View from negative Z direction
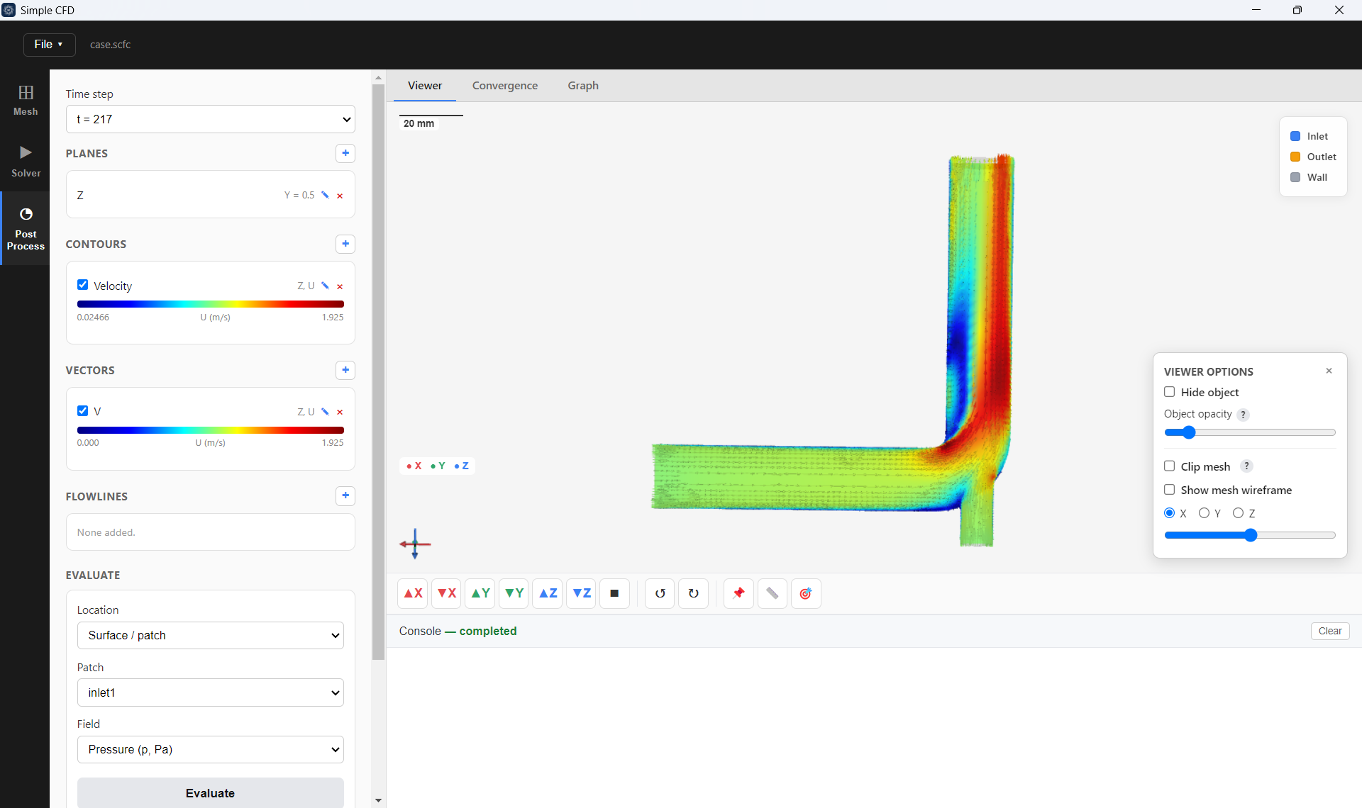 (582, 593)
